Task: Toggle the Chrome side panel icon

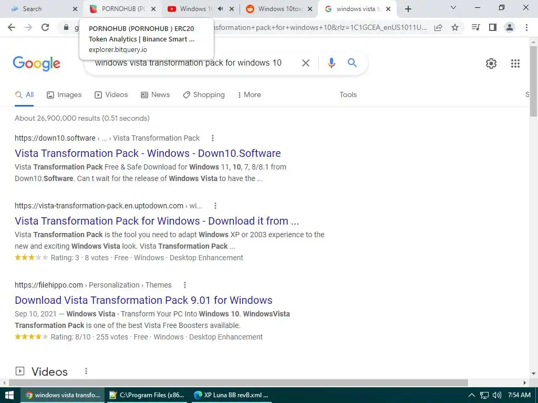Action: coord(493,27)
